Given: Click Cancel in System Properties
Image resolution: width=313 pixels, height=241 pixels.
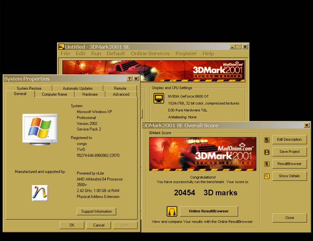Looking at the screenshot, I should (x=99, y=225).
